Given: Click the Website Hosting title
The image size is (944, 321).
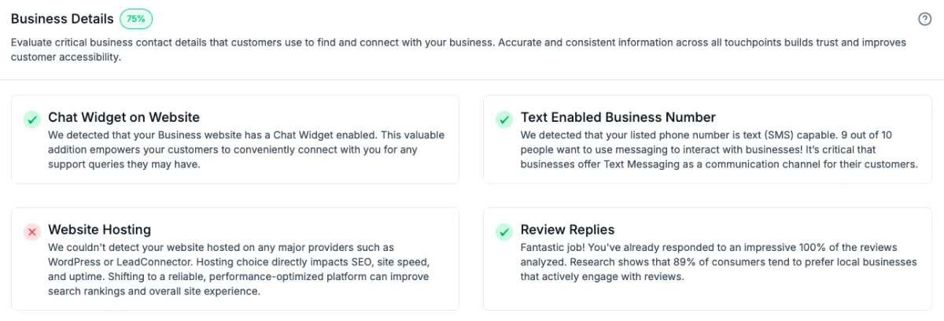Looking at the screenshot, I should (99, 230).
